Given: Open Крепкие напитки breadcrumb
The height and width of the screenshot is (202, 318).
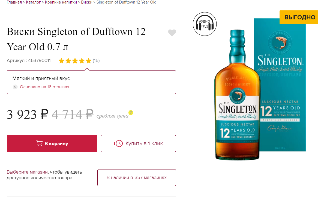Looking at the screenshot, I should (x=61, y=2).
